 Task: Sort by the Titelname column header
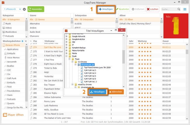coord(49,41)
